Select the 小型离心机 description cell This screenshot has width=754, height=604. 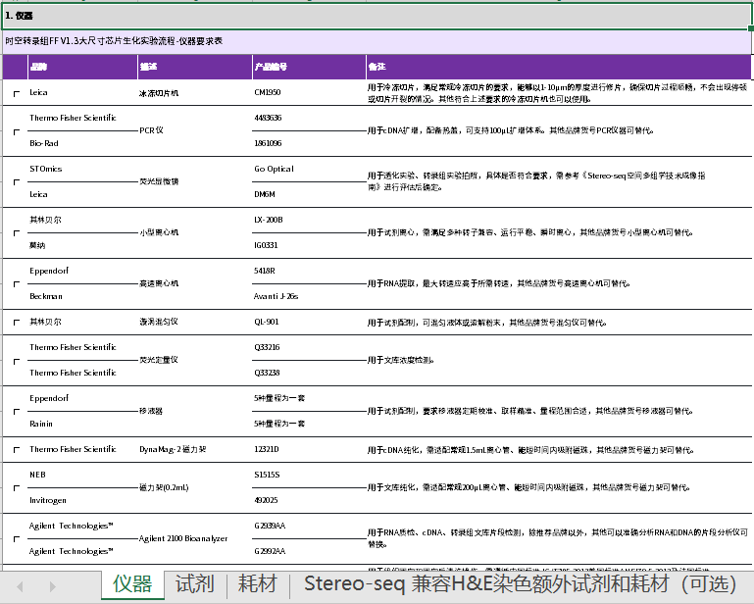click(195, 232)
